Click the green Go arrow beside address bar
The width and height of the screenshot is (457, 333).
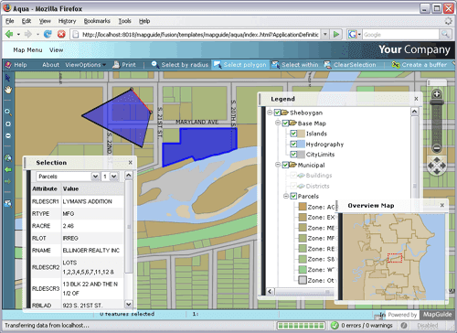(x=336, y=34)
